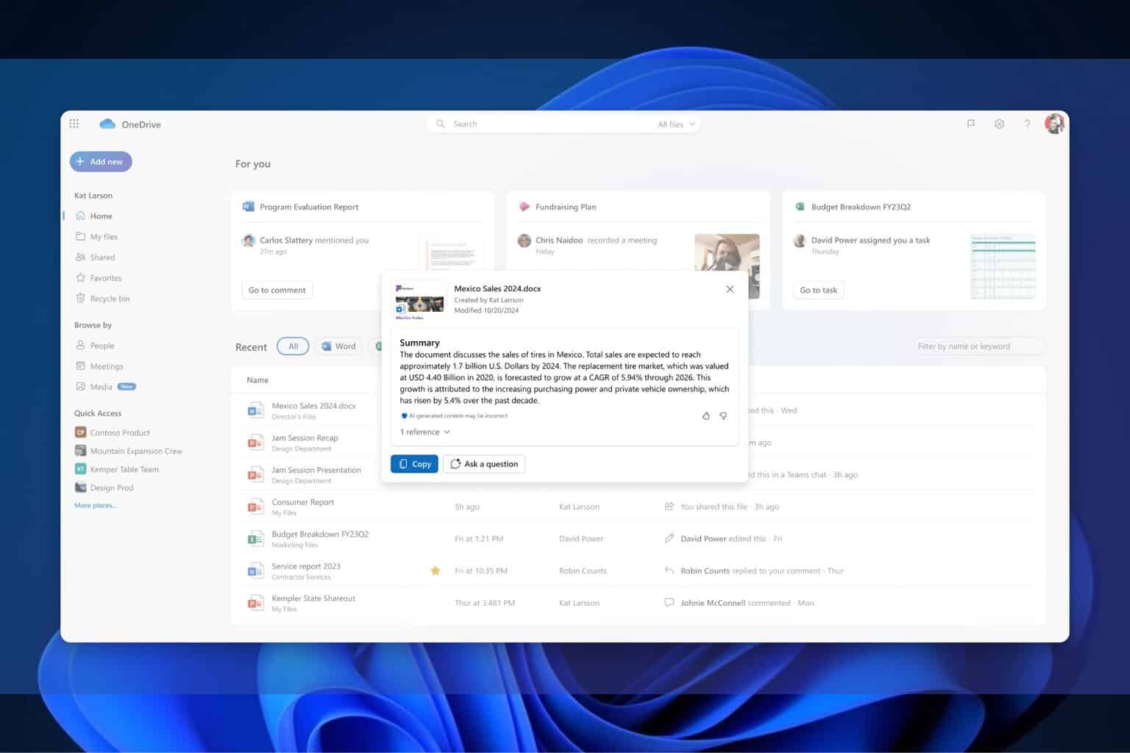1130x753 pixels.
Task: Click the star on Service report 2023
Action: click(x=436, y=571)
